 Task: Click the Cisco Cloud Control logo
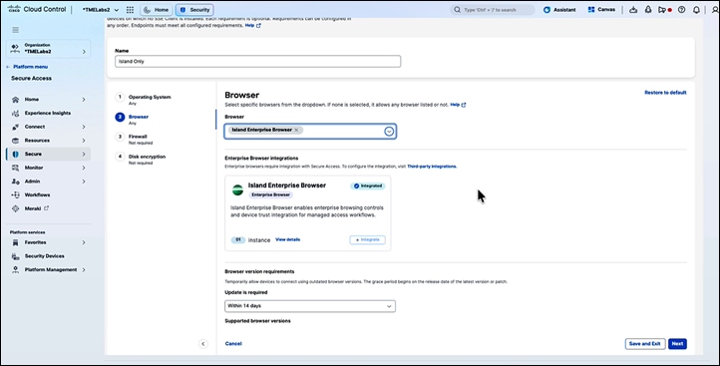click(x=37, y=9)
